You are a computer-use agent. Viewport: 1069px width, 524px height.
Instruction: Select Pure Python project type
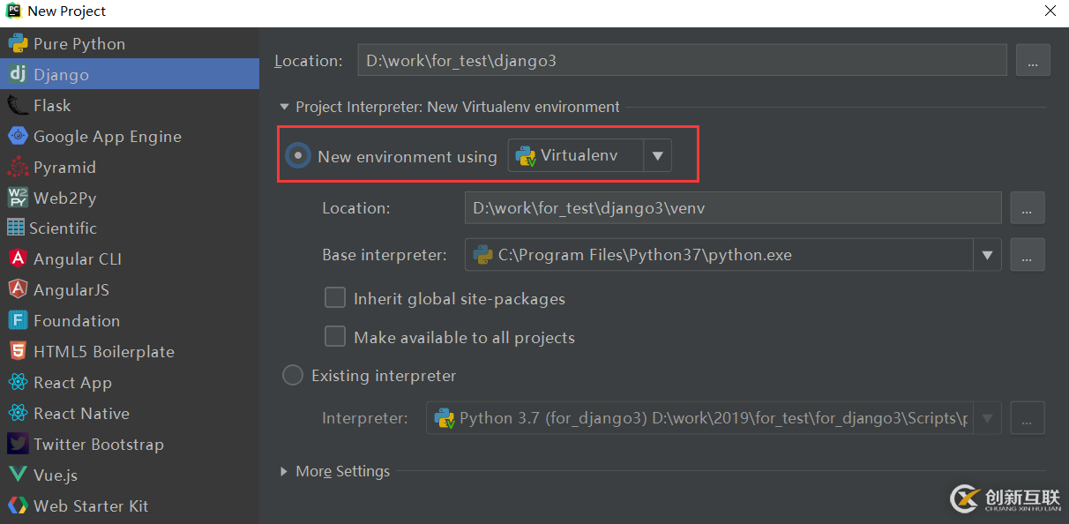[x=130, y=43]
